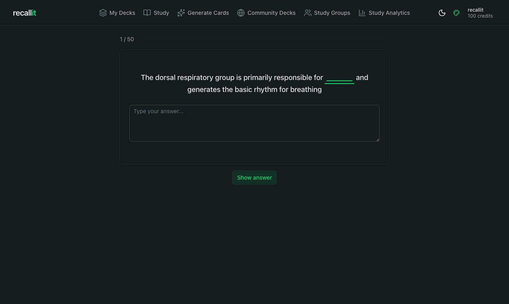View the 100 credits account info
509x304 pixels.
tap(480, 13)
